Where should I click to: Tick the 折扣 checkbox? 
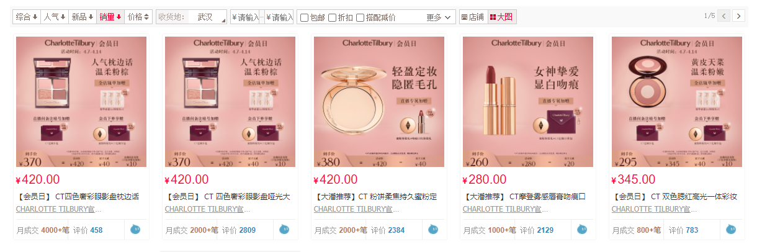(x=341, y=17)
